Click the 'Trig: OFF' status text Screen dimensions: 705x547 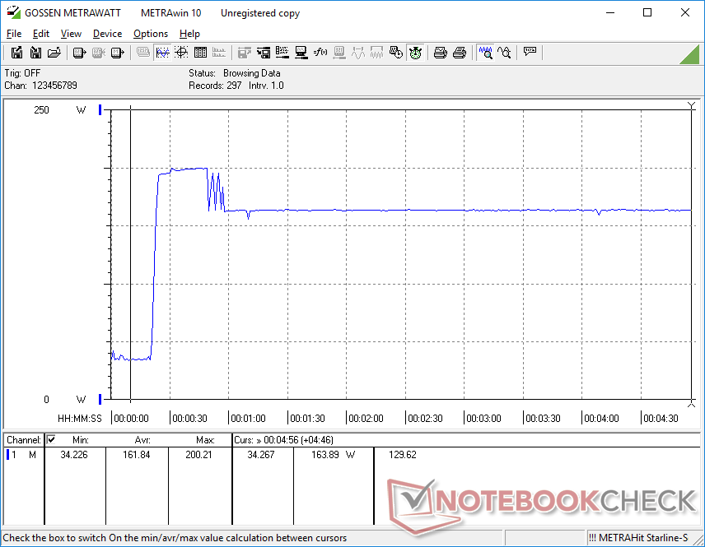tap(22, 72)
